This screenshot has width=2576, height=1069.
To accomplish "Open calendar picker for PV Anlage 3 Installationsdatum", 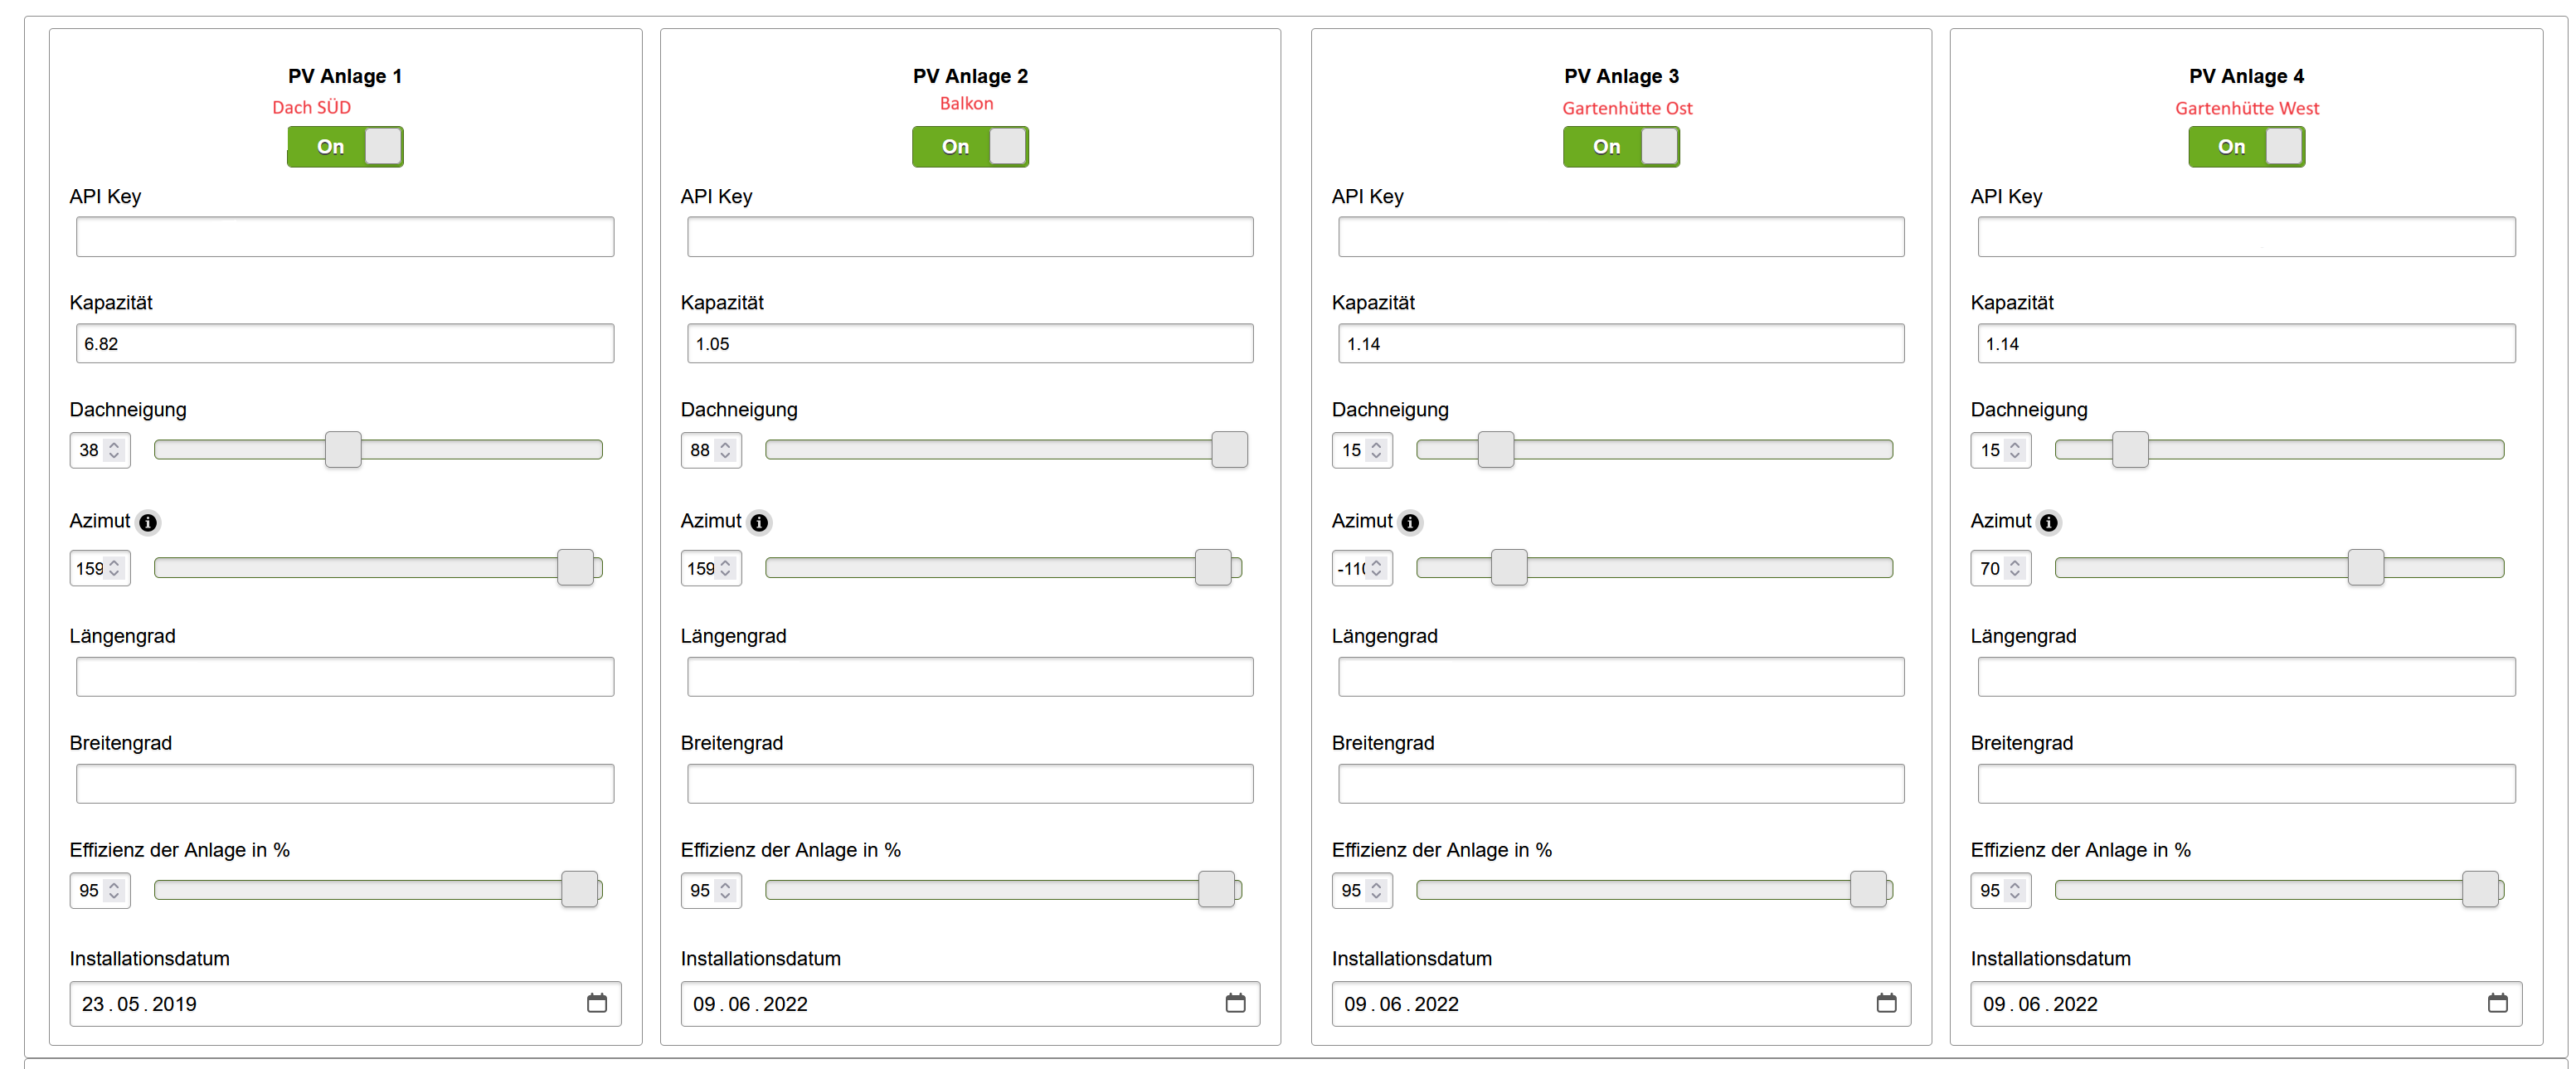I will [1886, 1003].
